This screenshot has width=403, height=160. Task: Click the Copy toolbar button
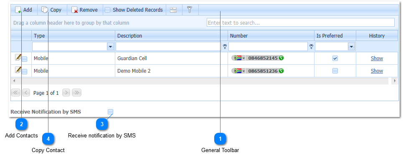click(x=52, y=10)
